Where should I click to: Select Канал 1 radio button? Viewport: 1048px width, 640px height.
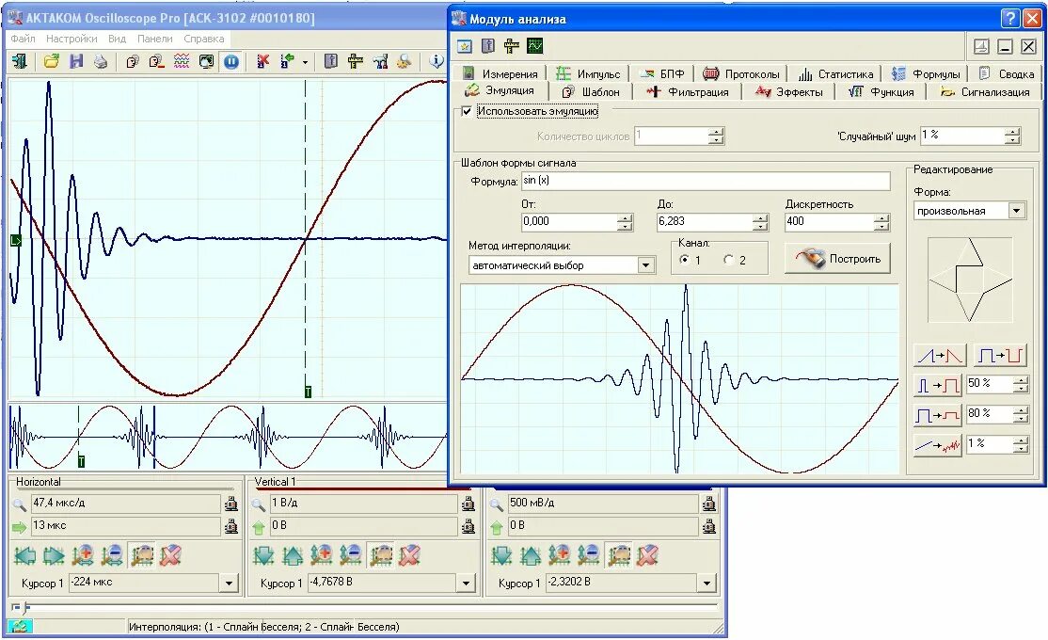[x=685, y=260]
